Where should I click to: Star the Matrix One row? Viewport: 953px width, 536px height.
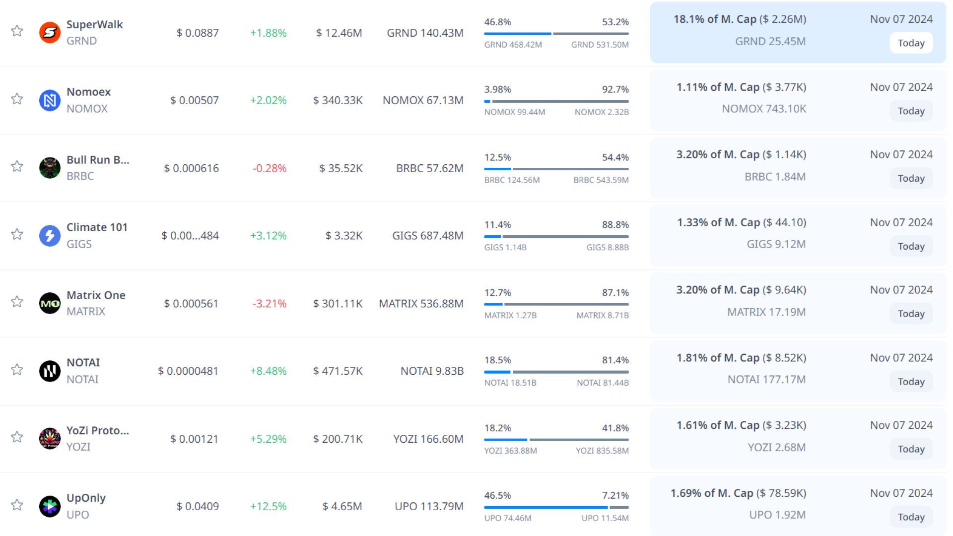point(17,302)
